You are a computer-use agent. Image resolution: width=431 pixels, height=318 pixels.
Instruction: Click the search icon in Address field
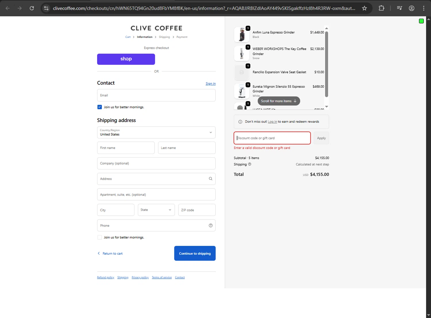(211, 179)
